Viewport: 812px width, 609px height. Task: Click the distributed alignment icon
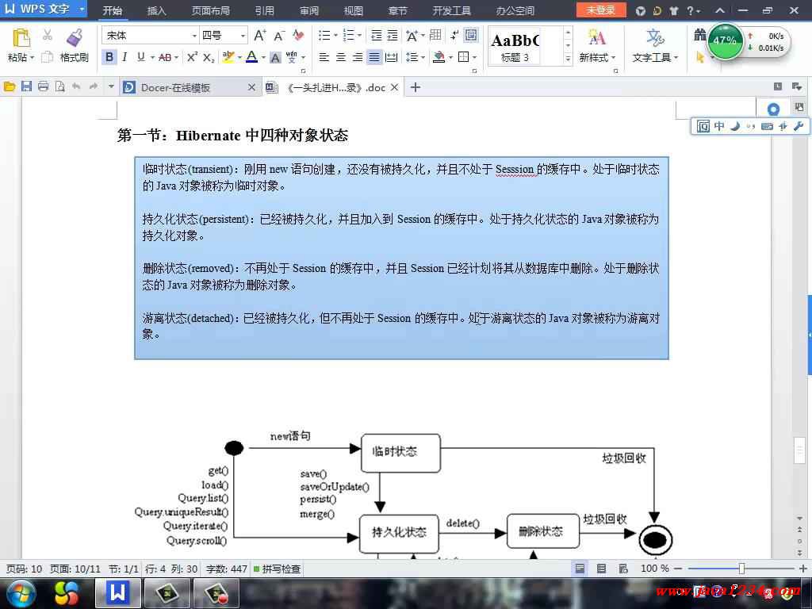coord(392,57)
